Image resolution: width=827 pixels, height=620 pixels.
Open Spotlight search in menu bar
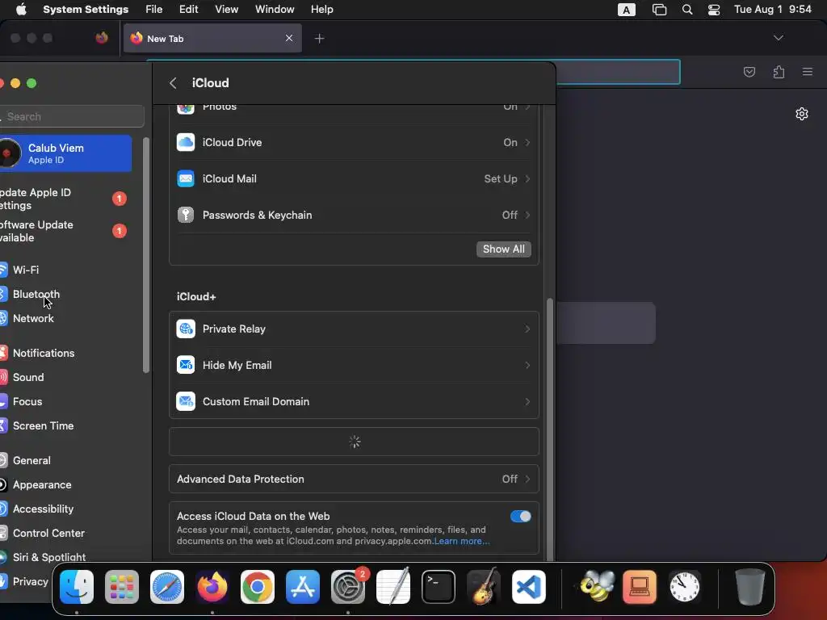tap(687, 10)
